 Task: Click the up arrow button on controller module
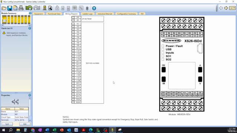pyautogui.click(x=200, y=70)
